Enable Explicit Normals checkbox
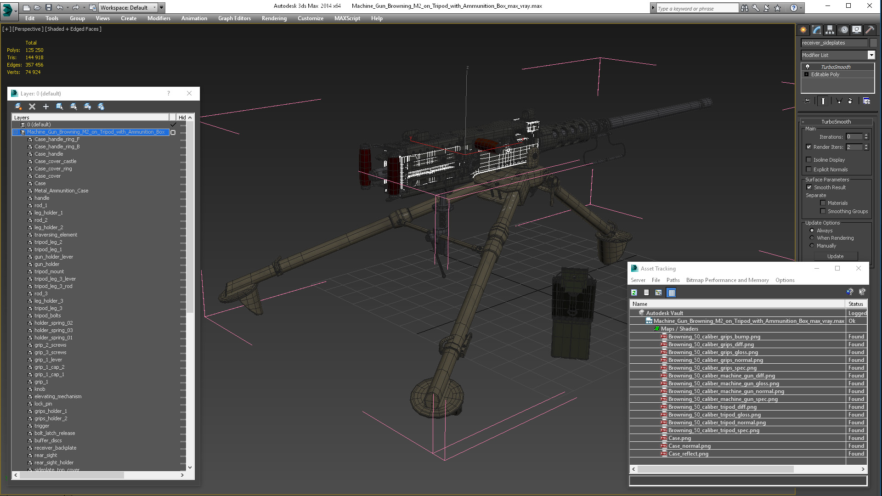The width and height of the screenshot is (882, 496). pyautogui.click(x=808, y=169)
